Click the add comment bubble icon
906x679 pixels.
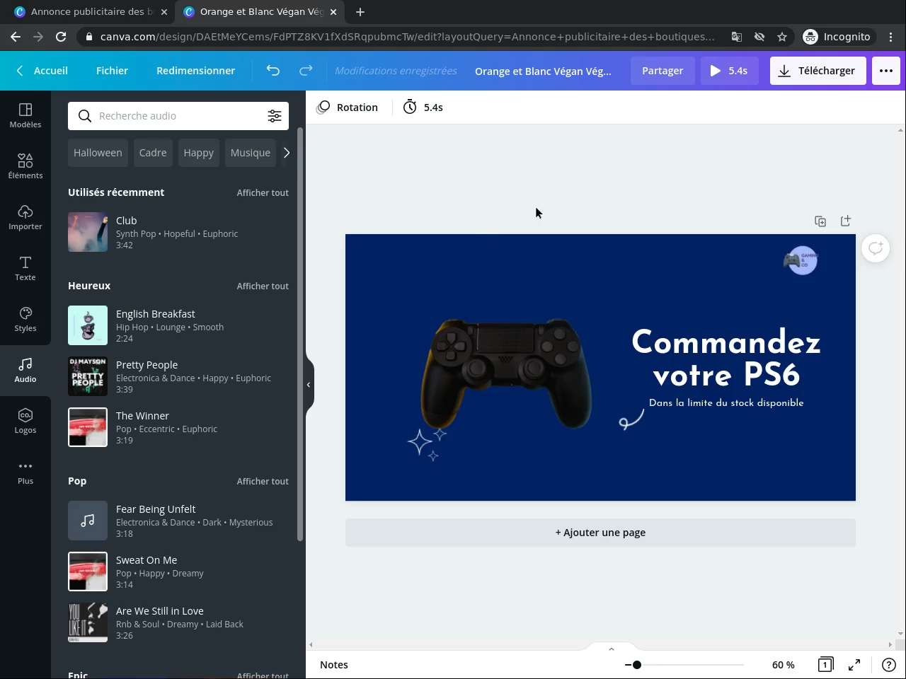876,248
